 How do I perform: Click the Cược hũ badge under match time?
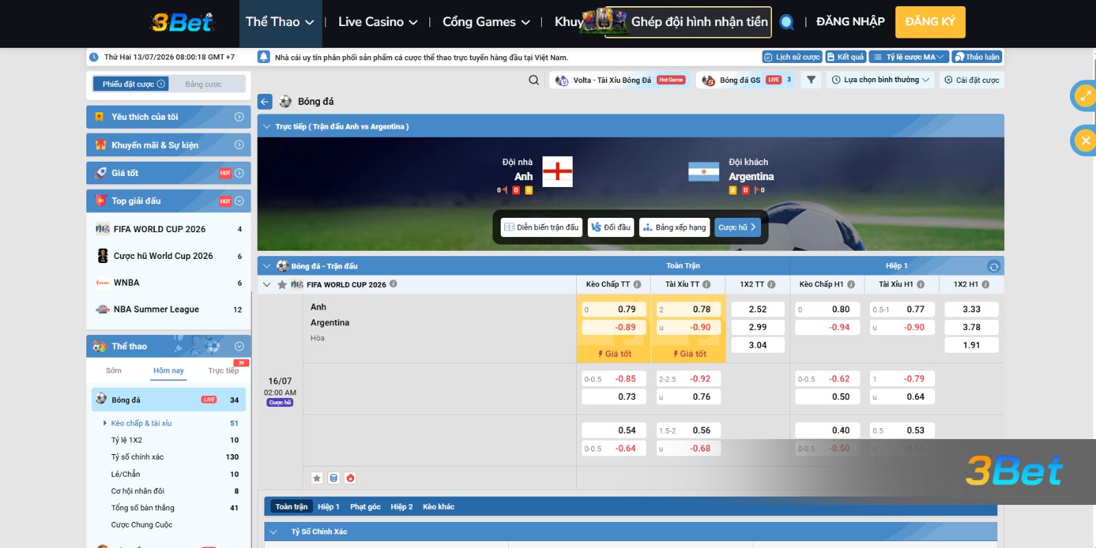point(280,403)
